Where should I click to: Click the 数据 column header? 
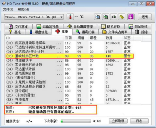(113, 38)
